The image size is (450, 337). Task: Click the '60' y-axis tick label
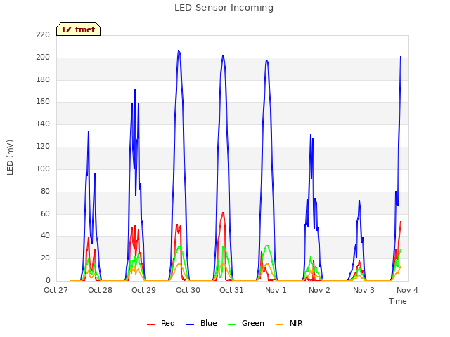point(45,213)
